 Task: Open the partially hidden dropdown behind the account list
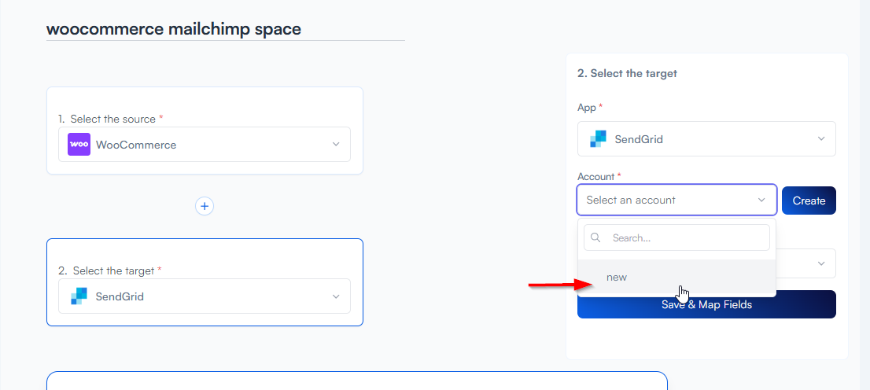tap(821, 263)
